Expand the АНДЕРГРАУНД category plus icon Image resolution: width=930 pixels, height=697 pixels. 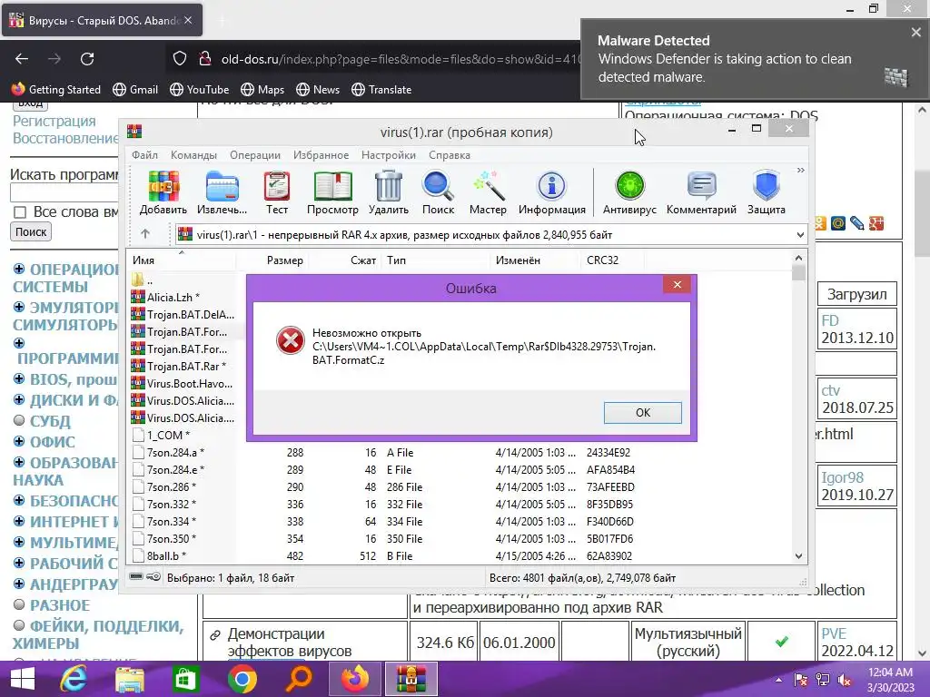pos(19,584)
